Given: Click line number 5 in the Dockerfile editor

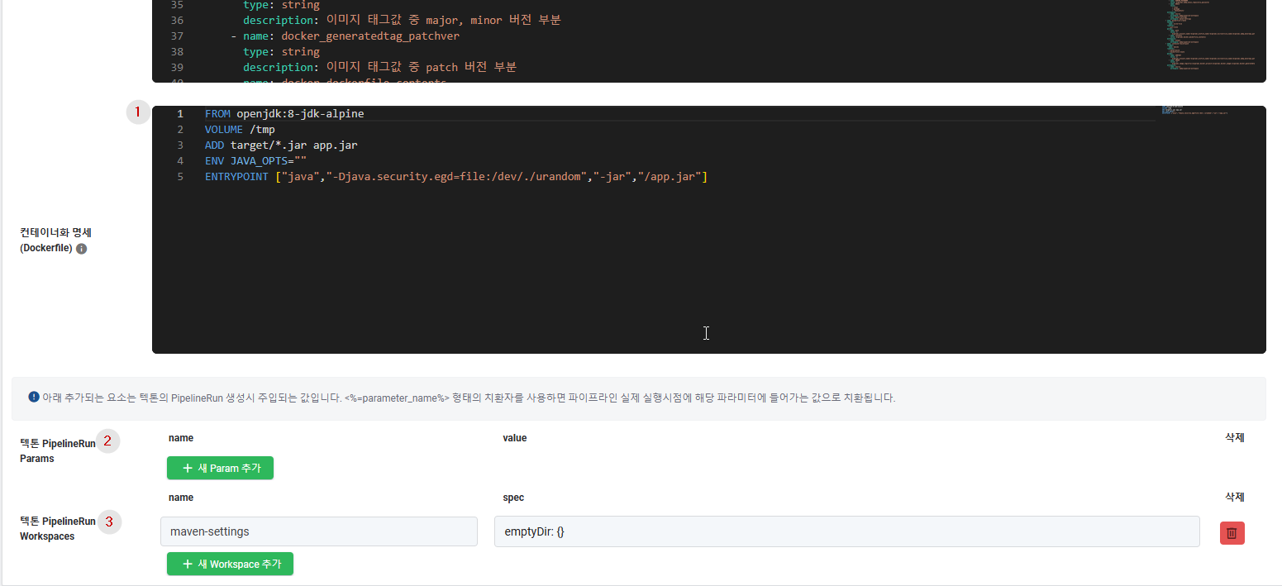Looking at the screenshot, I should tap(180, 176).
